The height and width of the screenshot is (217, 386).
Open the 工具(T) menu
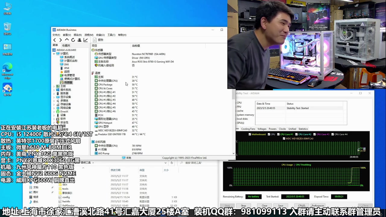111,35
